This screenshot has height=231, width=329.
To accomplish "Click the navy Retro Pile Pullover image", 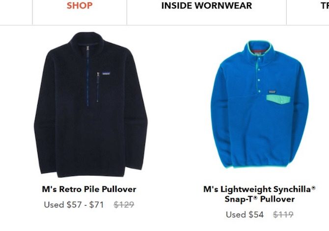I will 91,104.
